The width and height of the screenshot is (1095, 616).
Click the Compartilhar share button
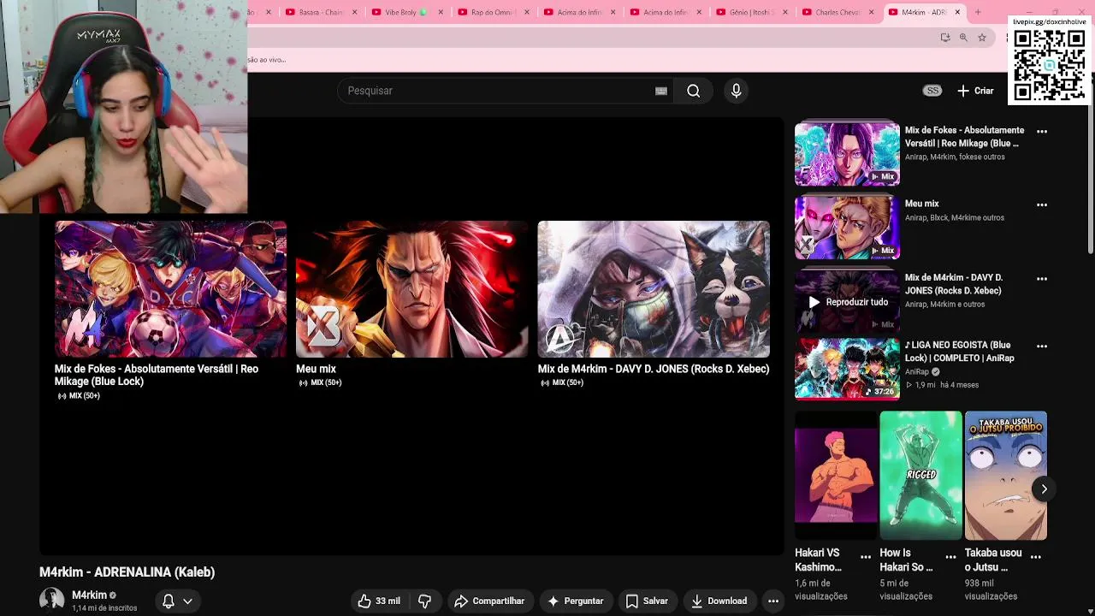pyautogui.click(x=489, y=601)
